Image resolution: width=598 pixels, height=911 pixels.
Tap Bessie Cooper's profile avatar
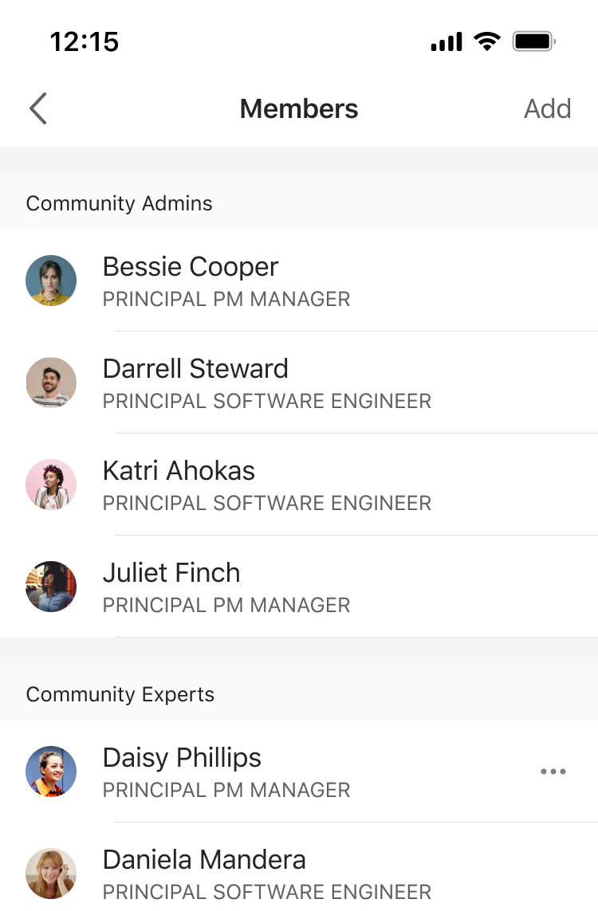pyautogui.click(x=51, y=281)
